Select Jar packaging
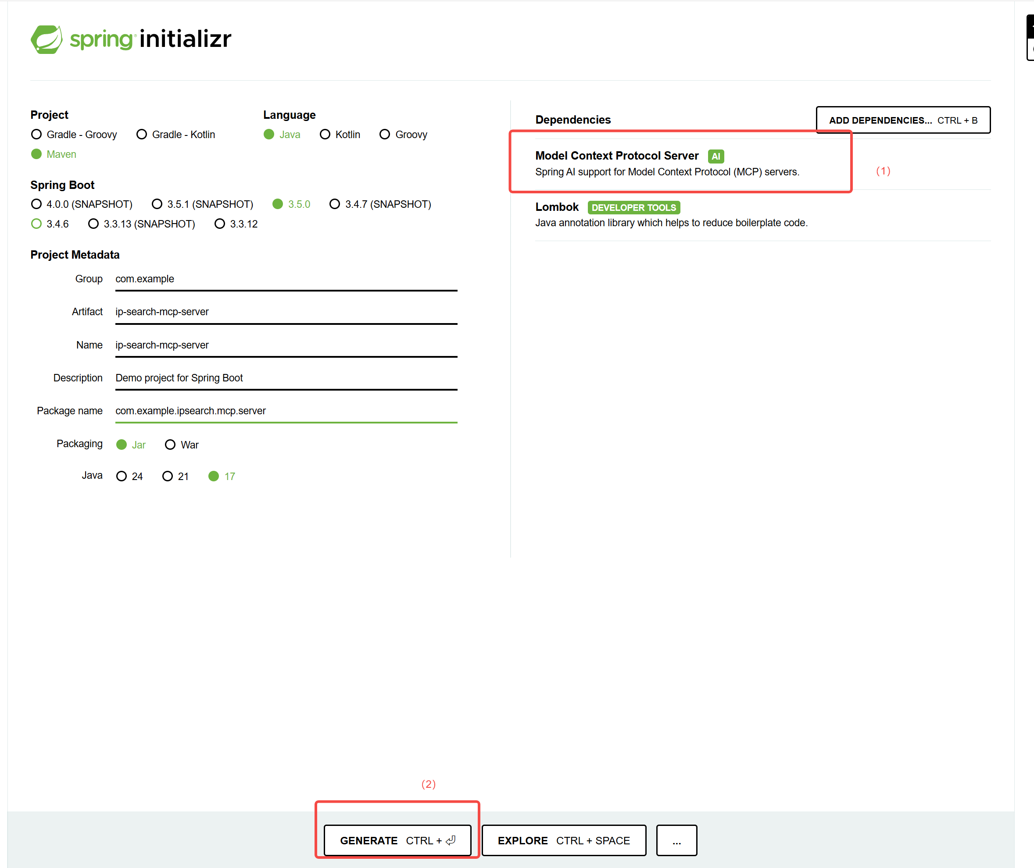1034x868 pixels. pos(131,445)
